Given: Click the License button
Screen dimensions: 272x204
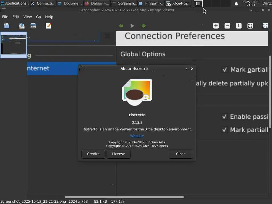Looking at the screenshot, I should [x=118, y=154].
